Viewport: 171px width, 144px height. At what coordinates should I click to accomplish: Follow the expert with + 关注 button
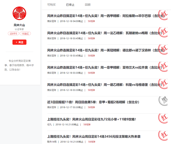[19, 42]
